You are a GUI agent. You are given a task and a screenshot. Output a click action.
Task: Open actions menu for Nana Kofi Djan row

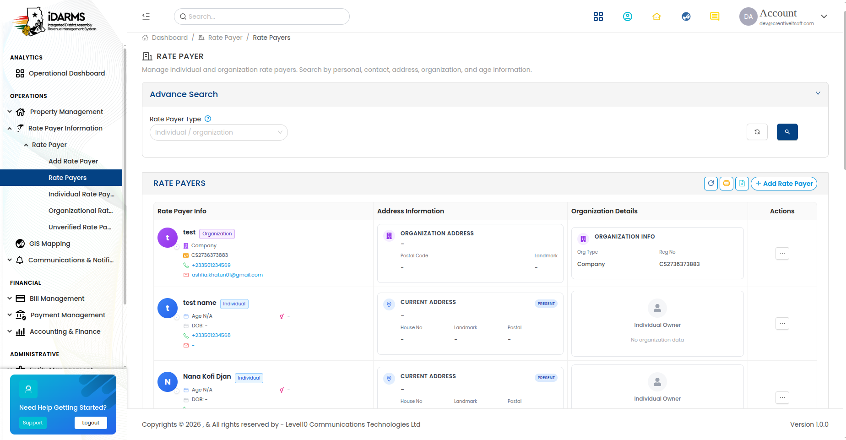[782, 397]
